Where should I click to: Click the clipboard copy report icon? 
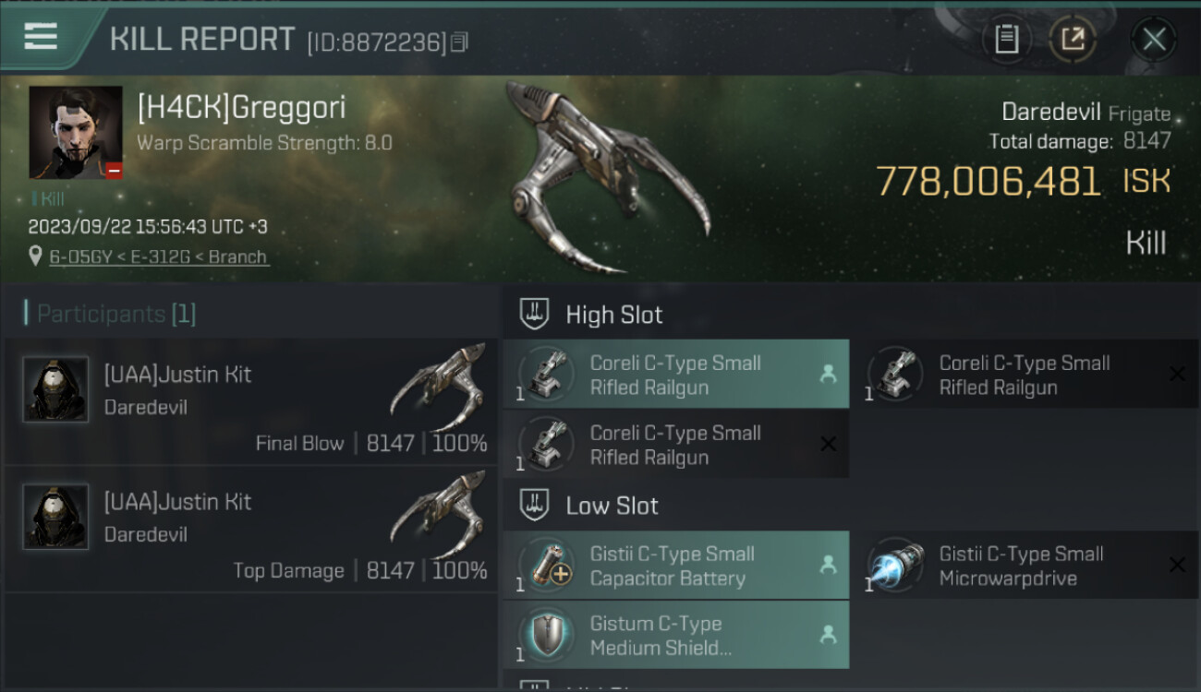pos(1006,40)
